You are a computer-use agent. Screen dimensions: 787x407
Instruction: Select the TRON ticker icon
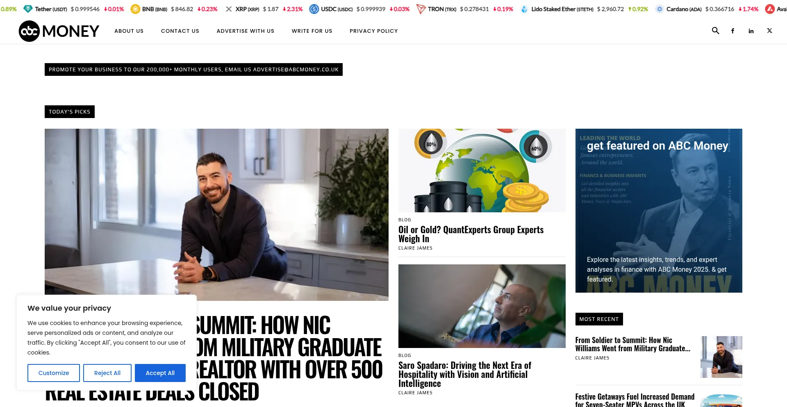coord(421,9)
